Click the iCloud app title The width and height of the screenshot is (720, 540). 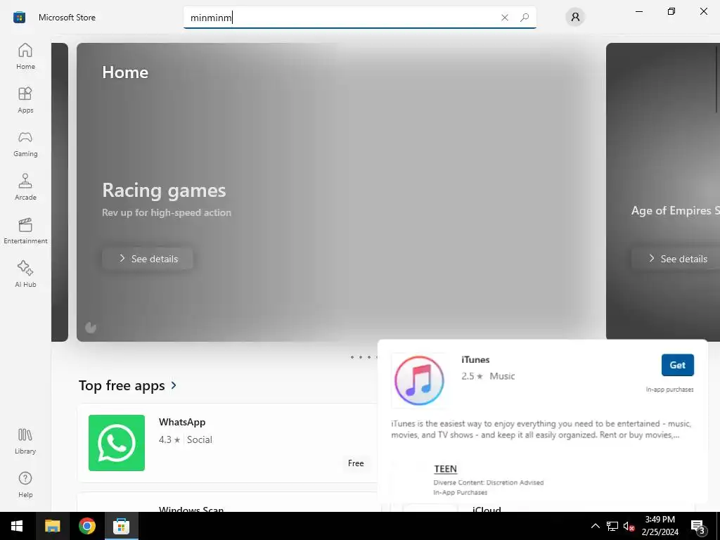click(x=487, y=509)
